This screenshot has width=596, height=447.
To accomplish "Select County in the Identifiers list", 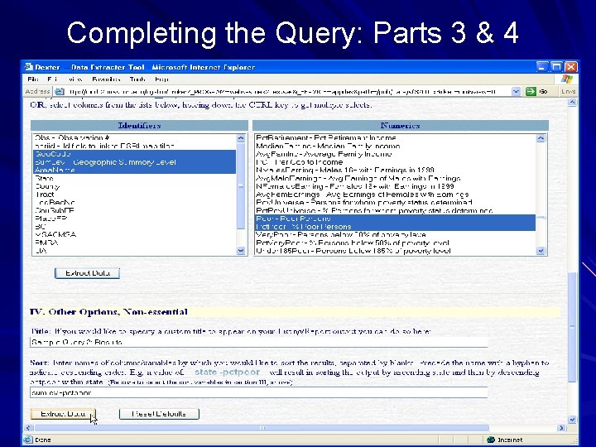I will pyautogui.click(x=135, y=186).
